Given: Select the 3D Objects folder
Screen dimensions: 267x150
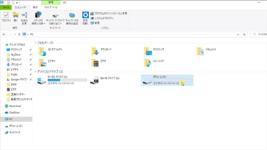Looking at the screenshot, I should [x=51, y=52].
